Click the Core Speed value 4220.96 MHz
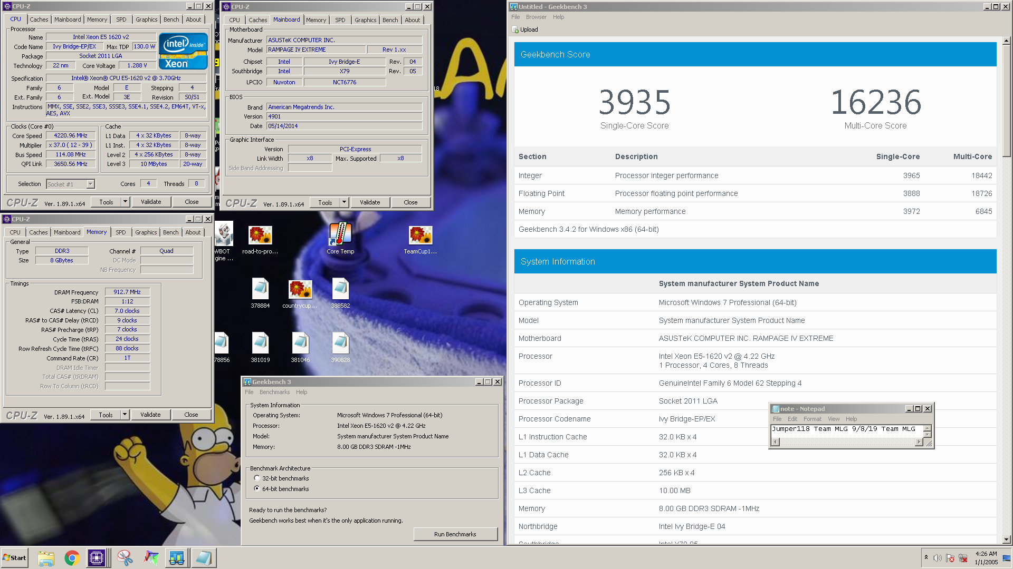 pos(71,135)
